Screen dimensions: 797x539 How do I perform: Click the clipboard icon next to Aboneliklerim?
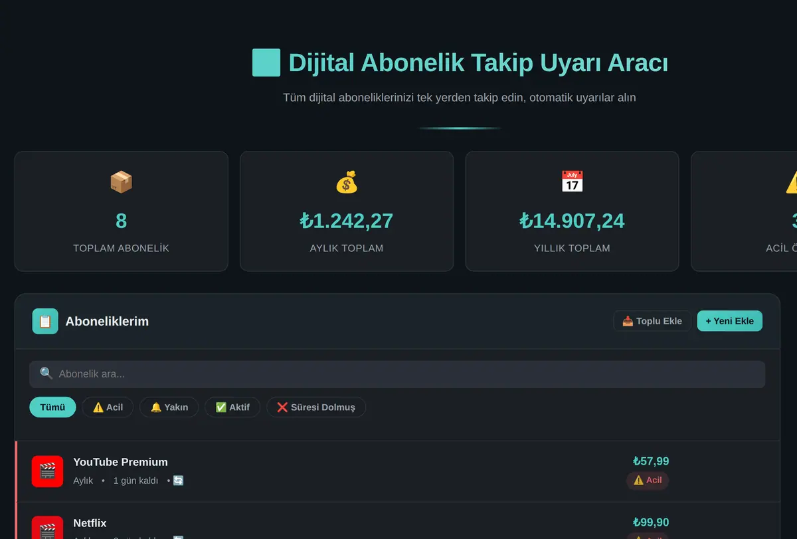tap(45, 321)
